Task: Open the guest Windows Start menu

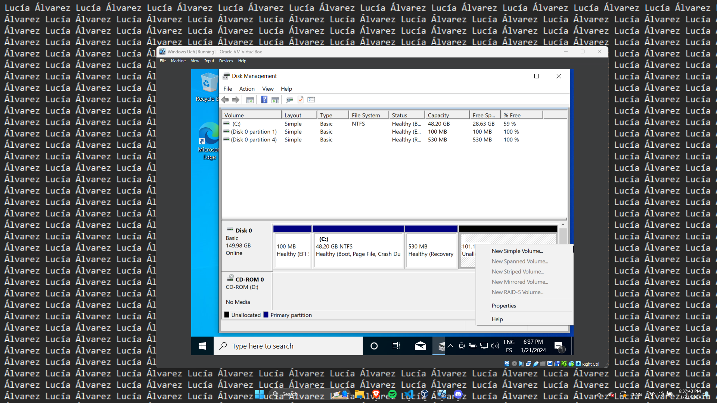Action: pyautogui.click(x=202, y=346)
